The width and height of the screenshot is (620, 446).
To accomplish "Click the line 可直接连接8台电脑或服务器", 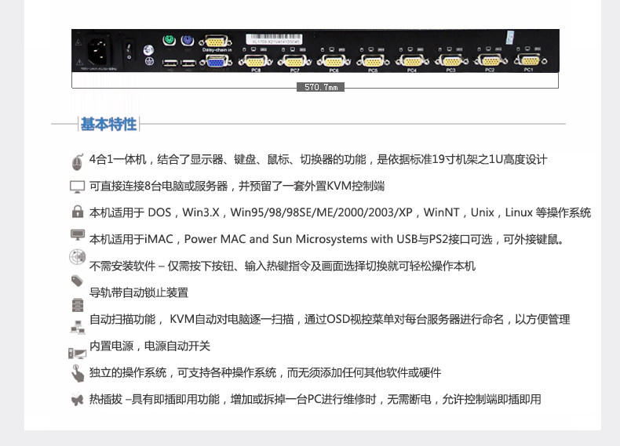I will point(237,186).
